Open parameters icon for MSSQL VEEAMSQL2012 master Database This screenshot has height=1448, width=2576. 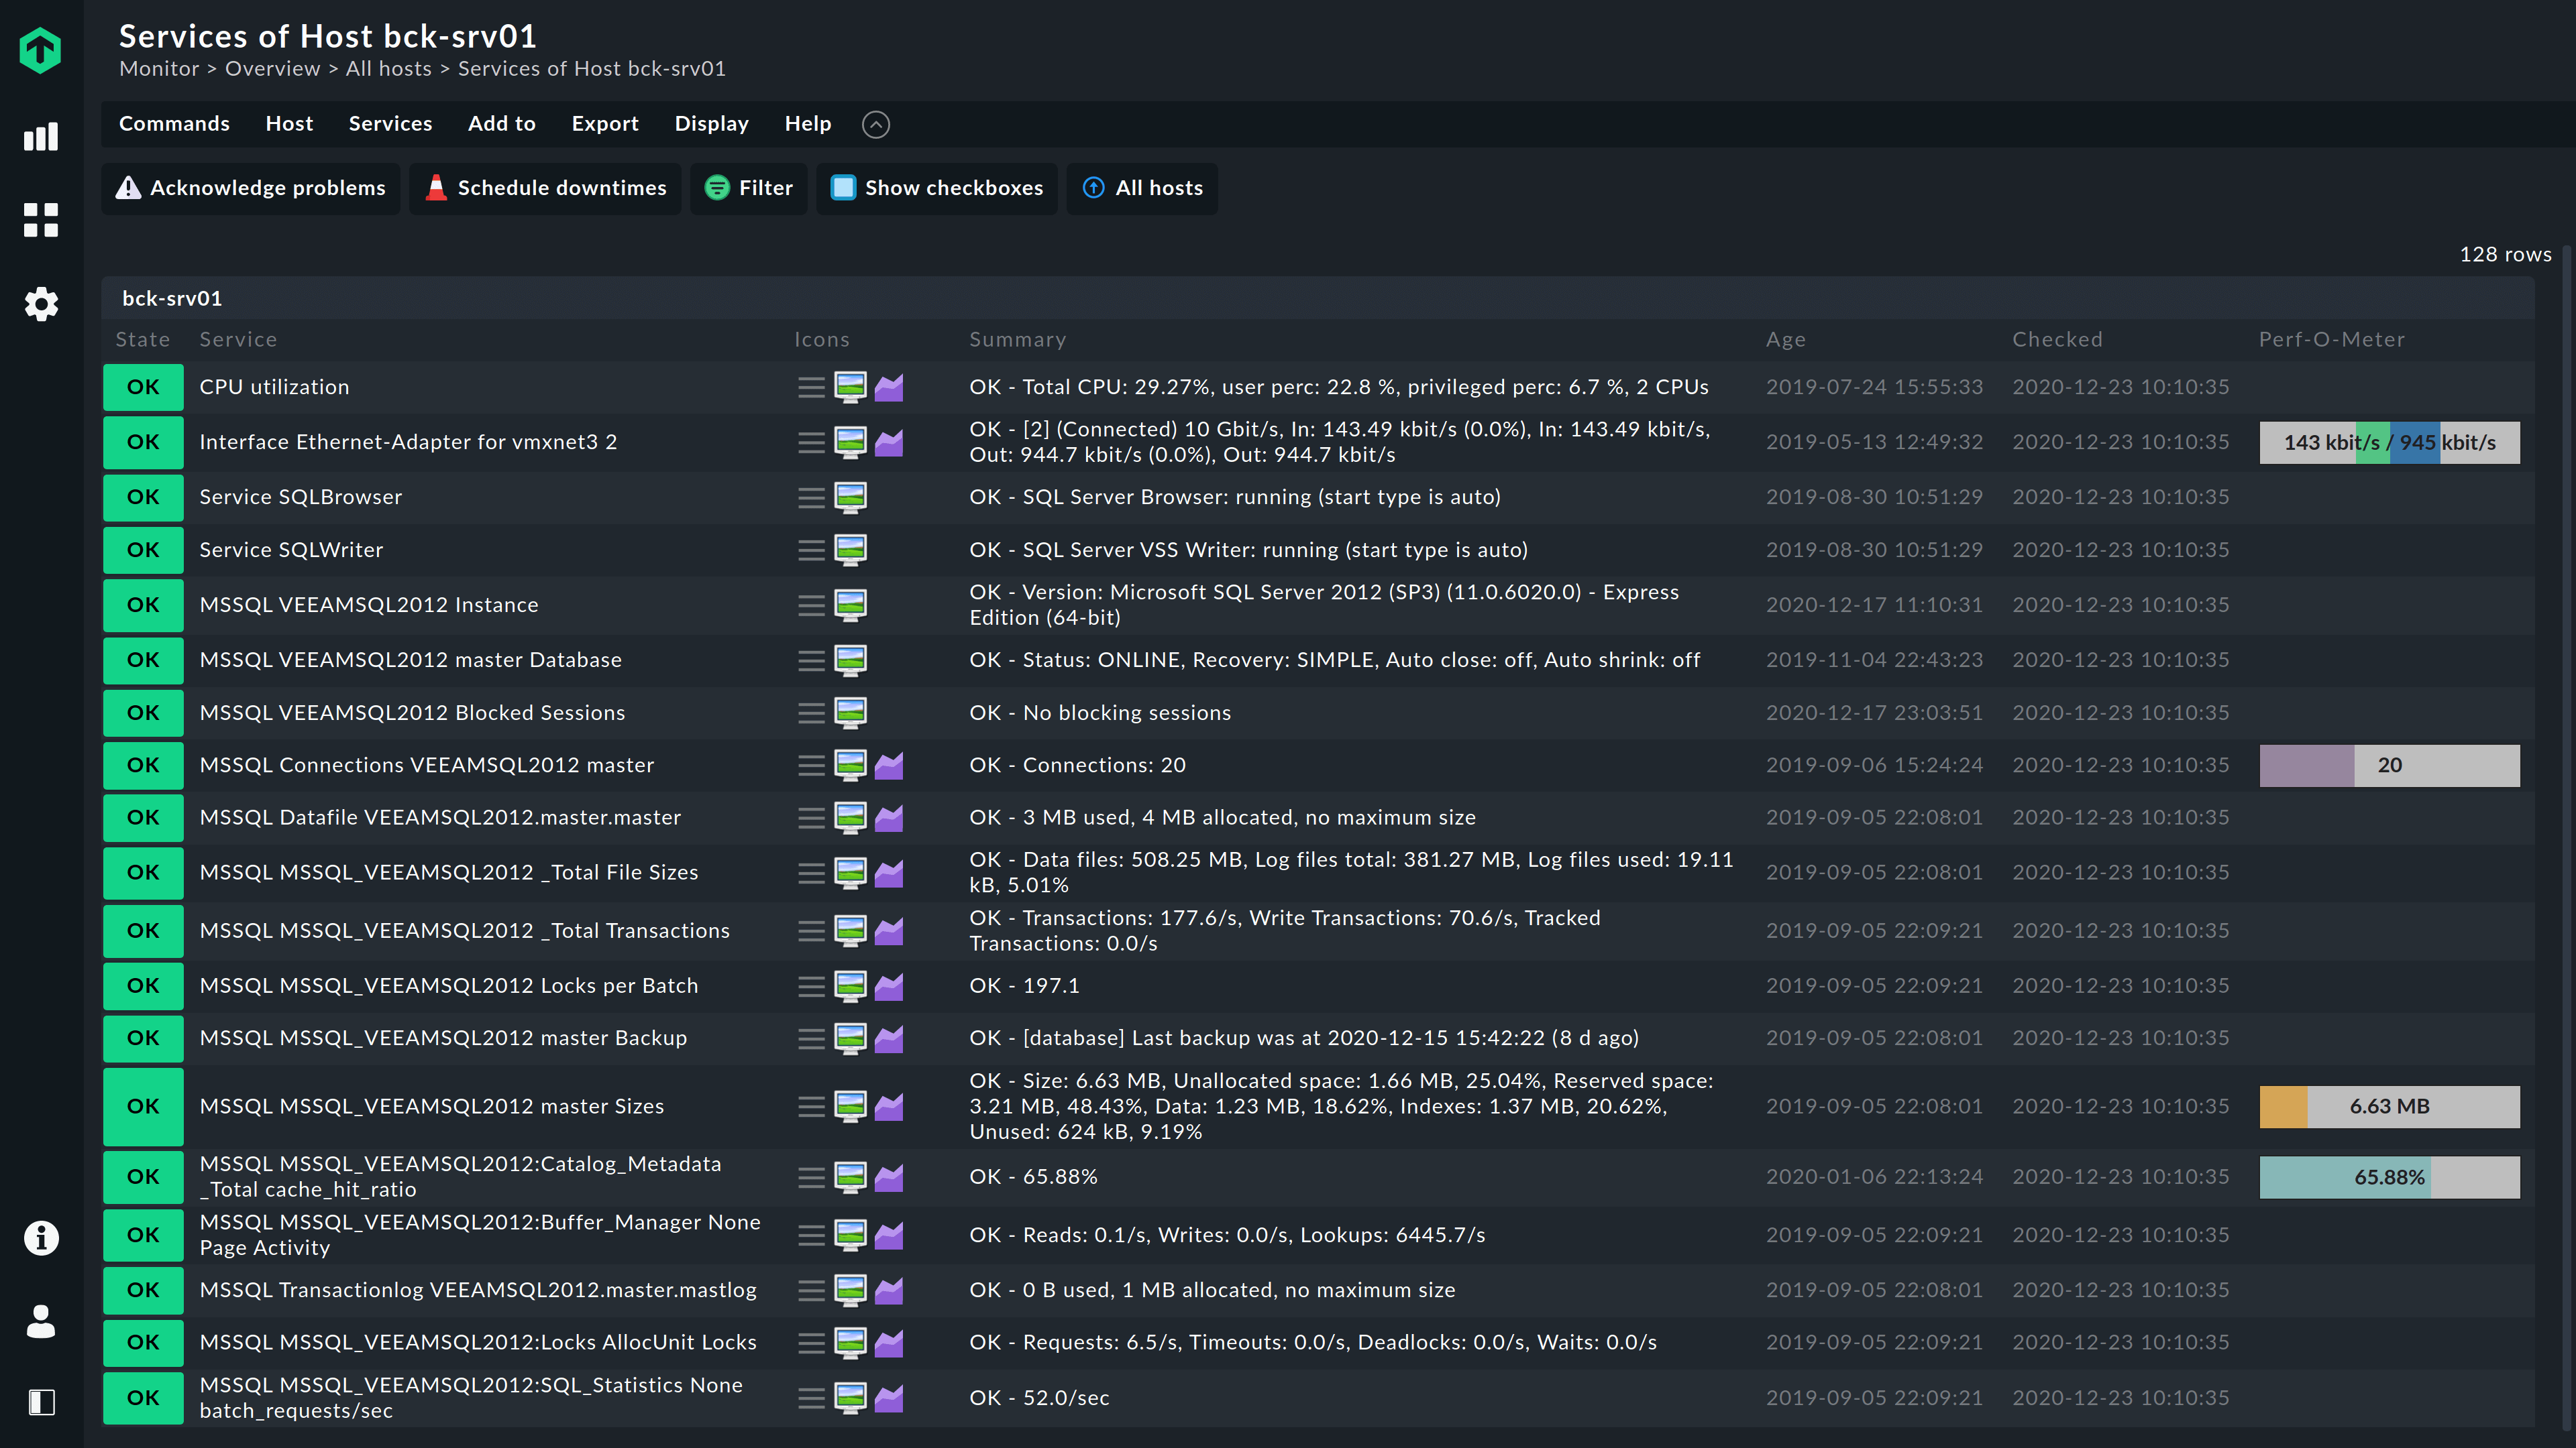click(851, 660)
